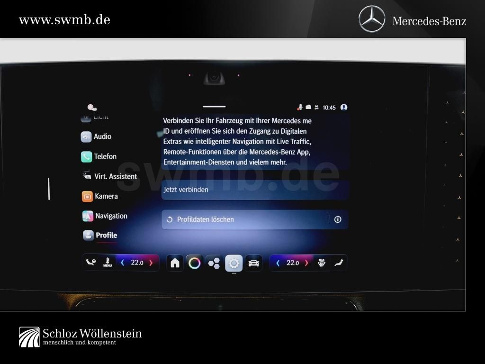485x364 pixels.
Task: Open the climate MENU seat icon
Action: click(x=108, y=263)
